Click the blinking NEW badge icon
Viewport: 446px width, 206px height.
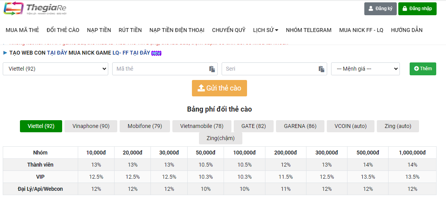click(x=156, y=53)
